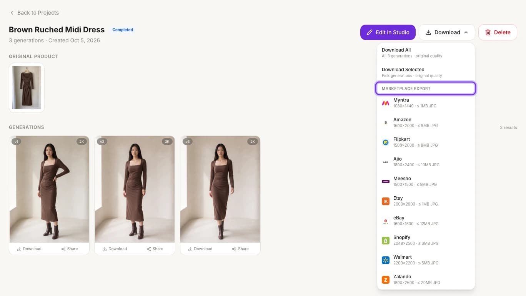Open the v1 generation image

49,189
